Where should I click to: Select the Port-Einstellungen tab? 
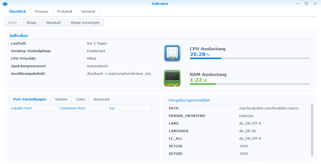(30, 99)
